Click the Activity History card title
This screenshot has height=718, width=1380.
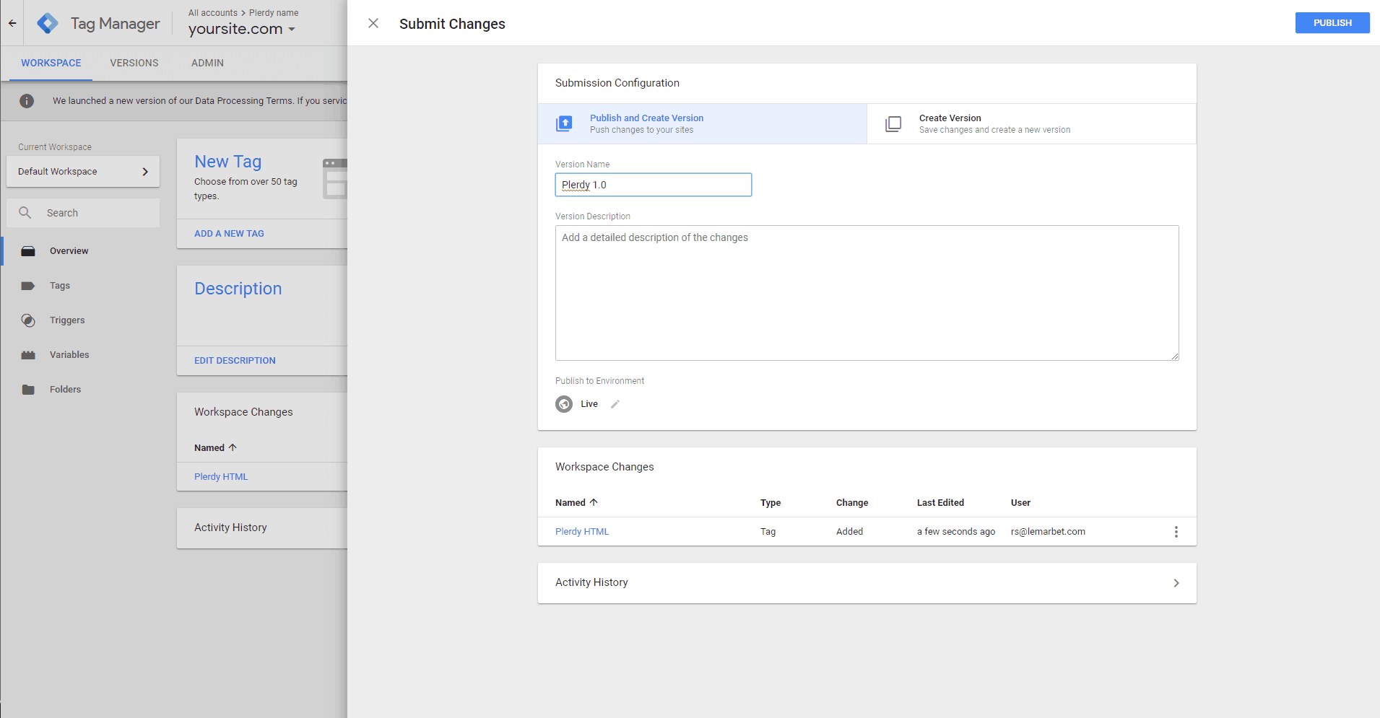pos(591,582)
